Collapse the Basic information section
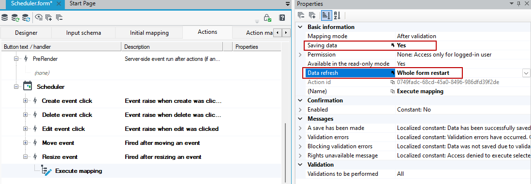The width and height of the screenshot is (531, 184). click(x=300, y=27)
